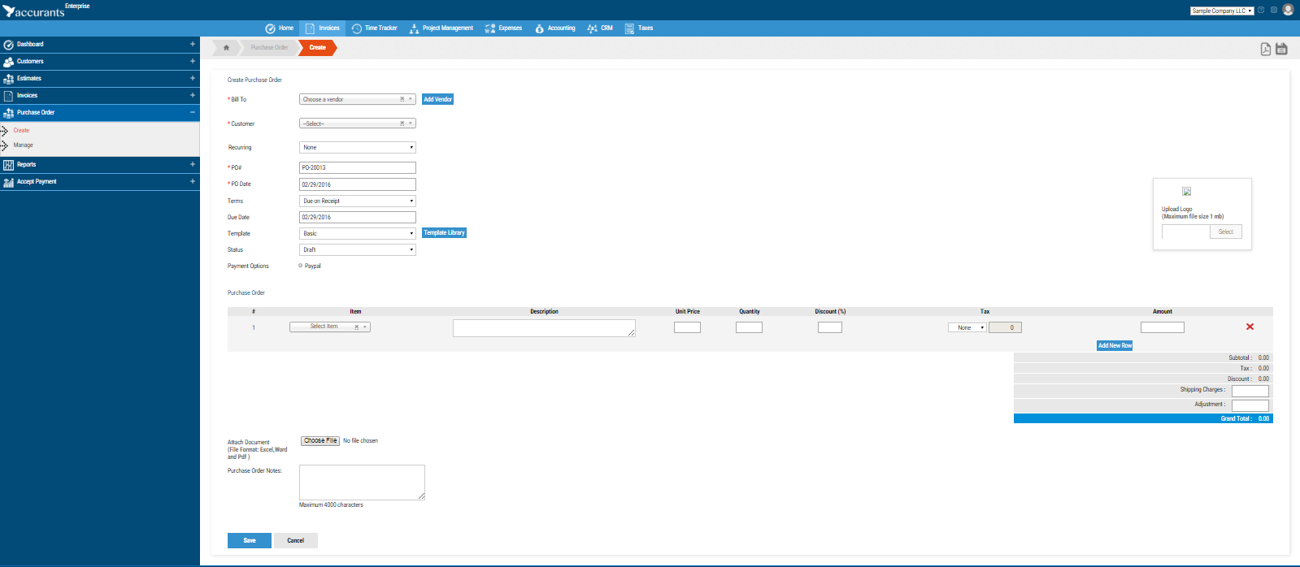
Task: Click the Shipping Charges input
Action: point(1250,391)
